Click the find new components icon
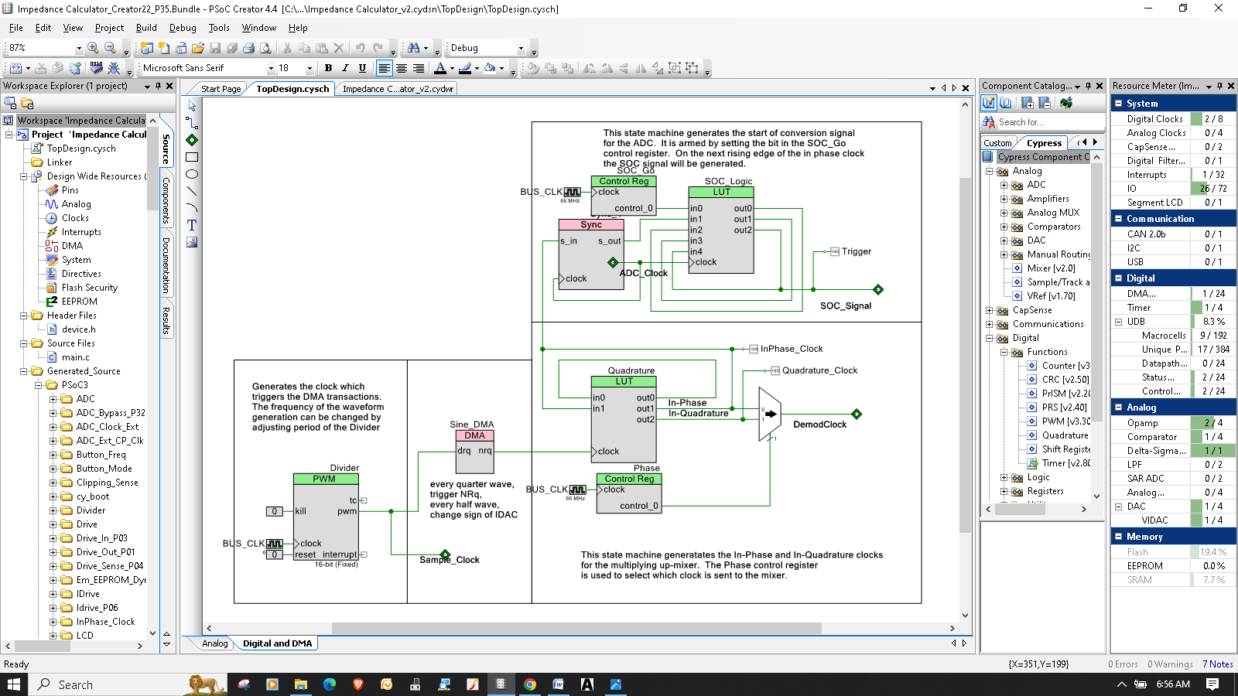The image size is (1238, 696). [x=1066, y=103]
